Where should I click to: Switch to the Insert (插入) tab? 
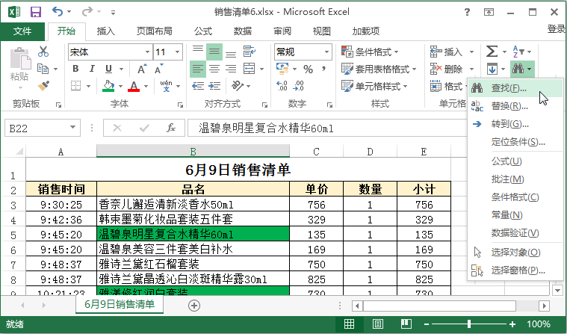click(x=105, y=31)
